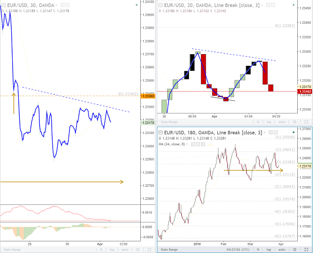
Task: Click the green status dot on the EUR/USD 180 chart
Action: point(293,132)
